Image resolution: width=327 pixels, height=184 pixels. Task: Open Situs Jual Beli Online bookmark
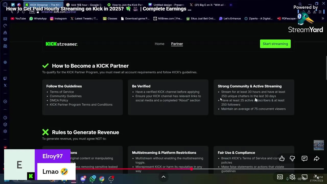tap(201, 18)
